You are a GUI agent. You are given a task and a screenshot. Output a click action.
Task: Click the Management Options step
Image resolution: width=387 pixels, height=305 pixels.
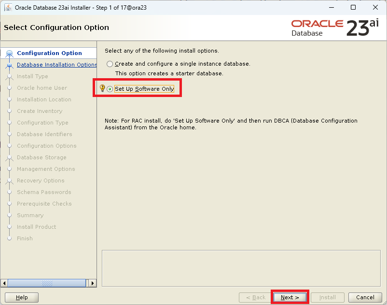(46, 169)
